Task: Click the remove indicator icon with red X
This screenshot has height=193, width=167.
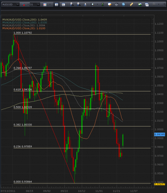Action: click(x=23, y=5)
